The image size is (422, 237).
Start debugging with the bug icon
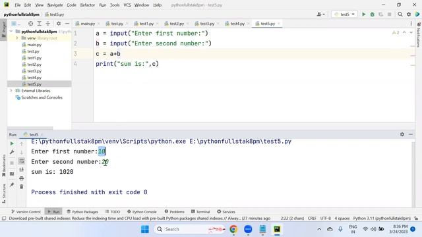tap(372, 14)
